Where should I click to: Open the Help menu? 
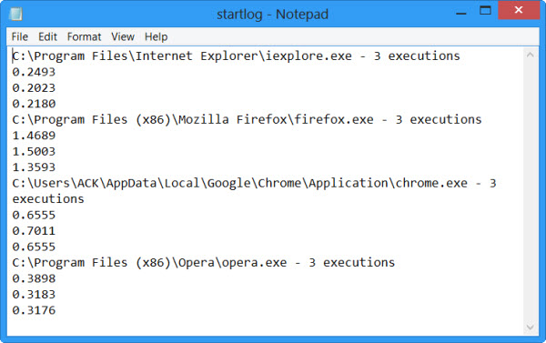click(x=156, y=37)
